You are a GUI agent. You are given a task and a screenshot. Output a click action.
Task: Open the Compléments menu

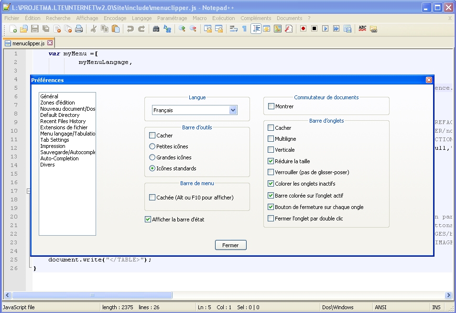pos(256,18)
